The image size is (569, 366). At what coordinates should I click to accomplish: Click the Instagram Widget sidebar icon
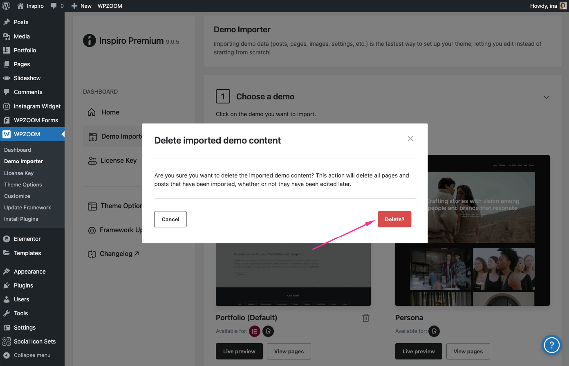click(x=7, y=106)
